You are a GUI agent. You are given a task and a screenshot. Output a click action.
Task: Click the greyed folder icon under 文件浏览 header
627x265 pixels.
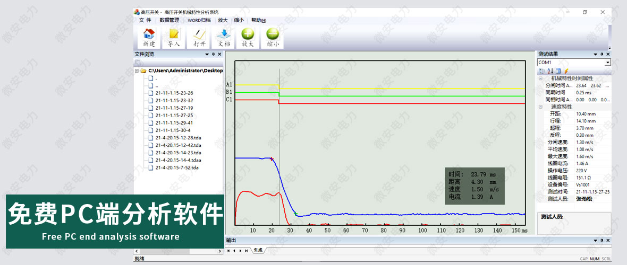pos(138,62)
